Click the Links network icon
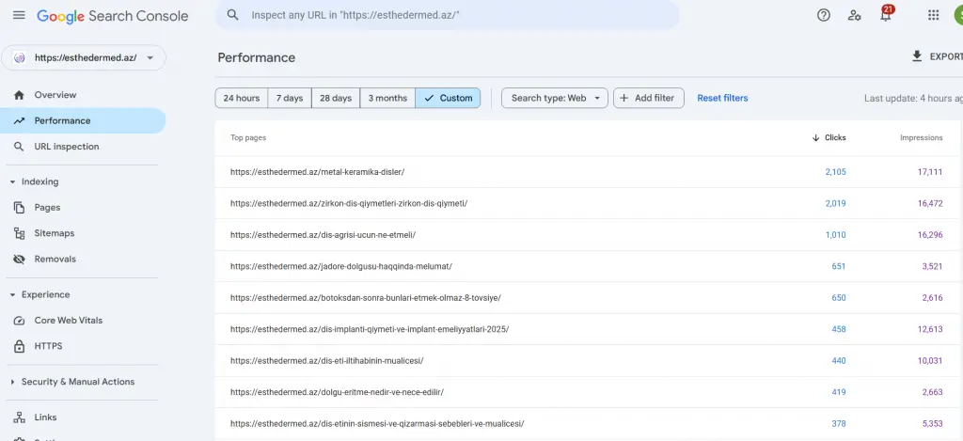Image resolution: width=963 pixels, height=441 pixels. [x=19, y=417]
